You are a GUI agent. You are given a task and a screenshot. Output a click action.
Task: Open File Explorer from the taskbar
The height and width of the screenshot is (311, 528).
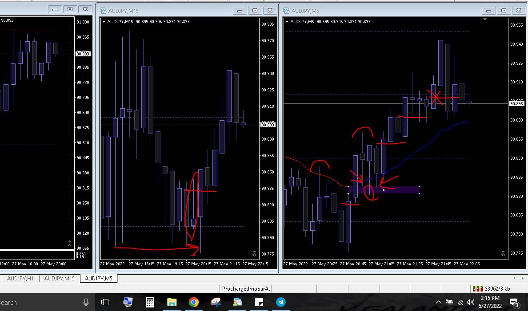point(172,302)
